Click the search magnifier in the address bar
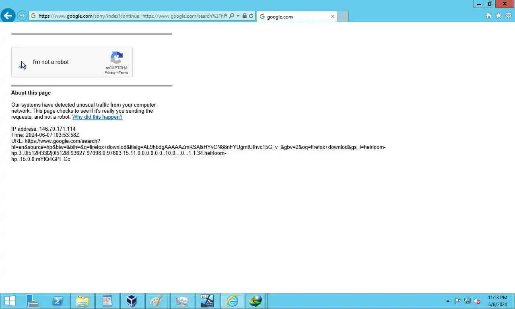Screen dimensions: 515x309 pyautogui.click(x=232, y=16)
